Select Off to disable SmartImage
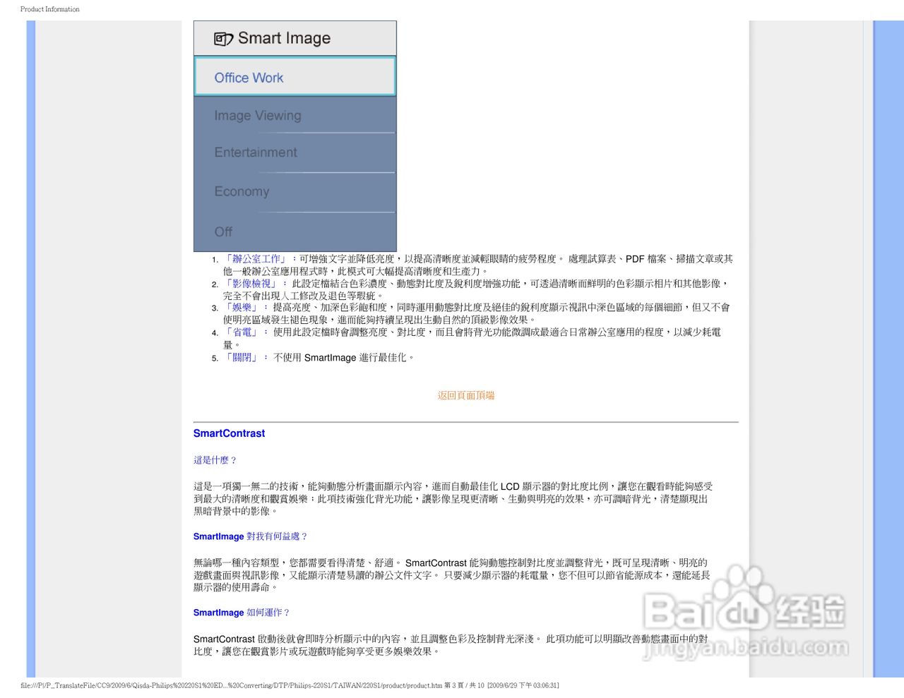904x698 pixels. point(222,231)
